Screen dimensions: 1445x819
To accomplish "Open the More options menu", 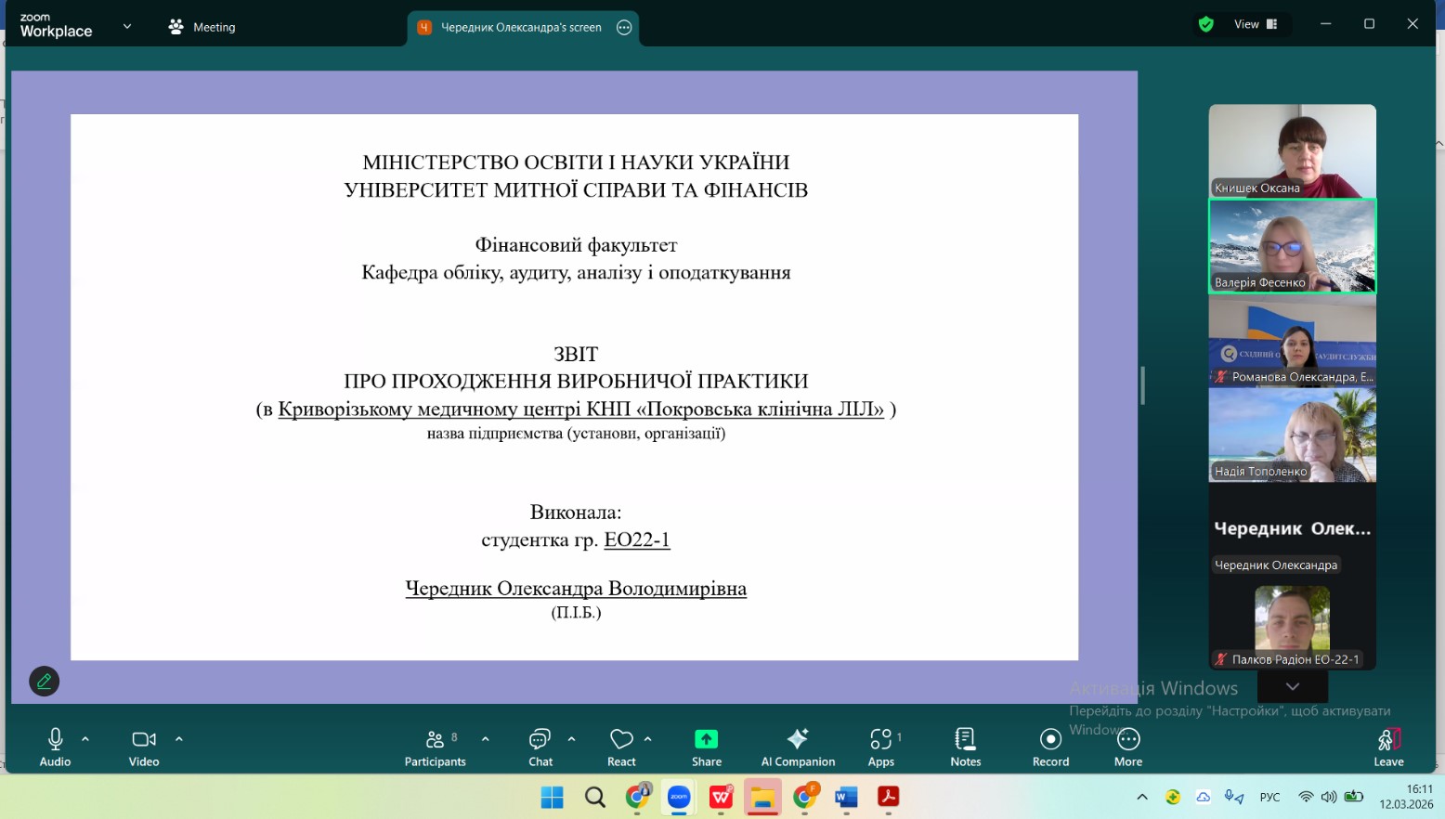I will [x=1128, y=747].
